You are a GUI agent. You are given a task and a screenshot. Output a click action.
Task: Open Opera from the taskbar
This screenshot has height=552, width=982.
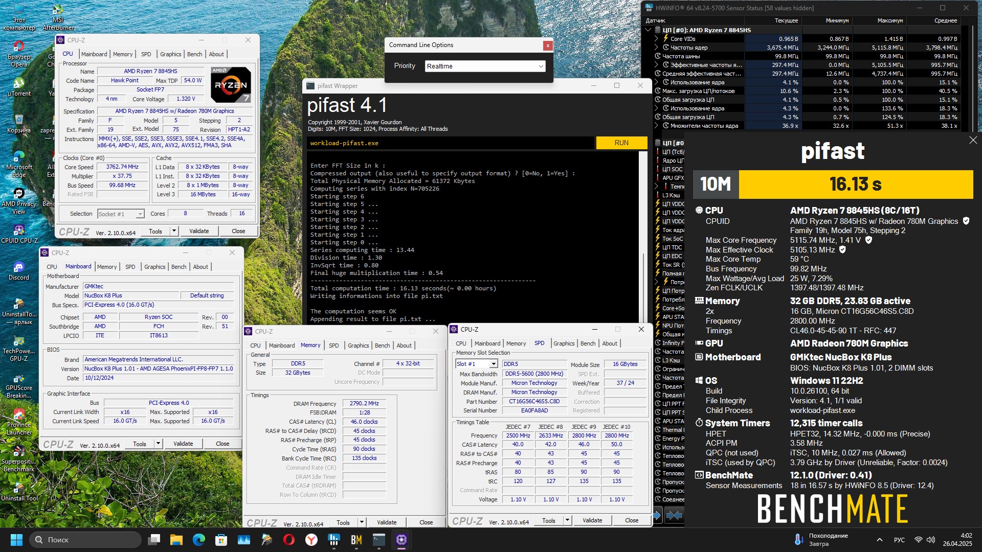289,540
